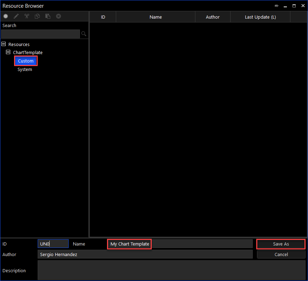Click the Copy icon in toolbar
Screen dimensions: 308x281
(37, 16)
